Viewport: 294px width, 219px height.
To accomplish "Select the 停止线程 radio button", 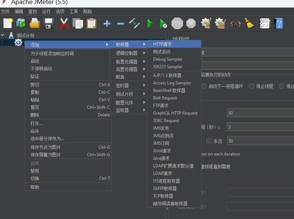I will click(249, 86).
